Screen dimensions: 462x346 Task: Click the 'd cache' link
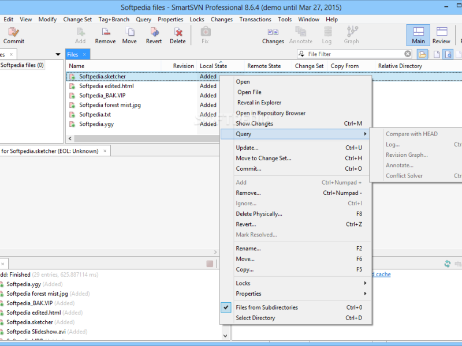[x=382, y=274]
